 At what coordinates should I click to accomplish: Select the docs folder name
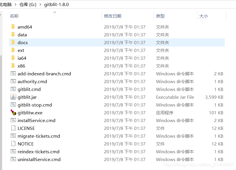click(23, 43)
